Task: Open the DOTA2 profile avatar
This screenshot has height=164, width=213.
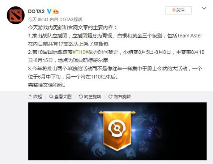Action: pyautogui.click(x=16, y=15)
